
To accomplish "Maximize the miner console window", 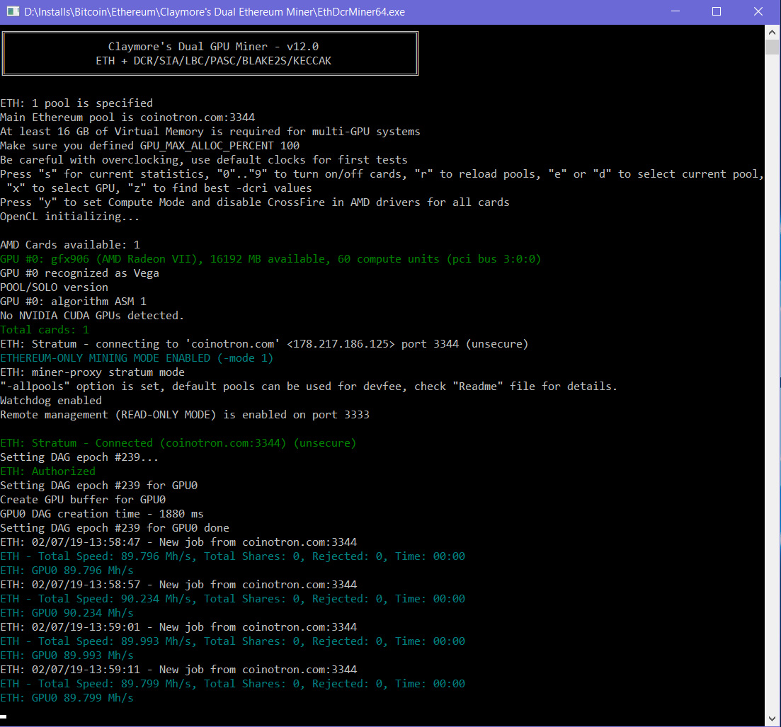I will click(717, 11).
